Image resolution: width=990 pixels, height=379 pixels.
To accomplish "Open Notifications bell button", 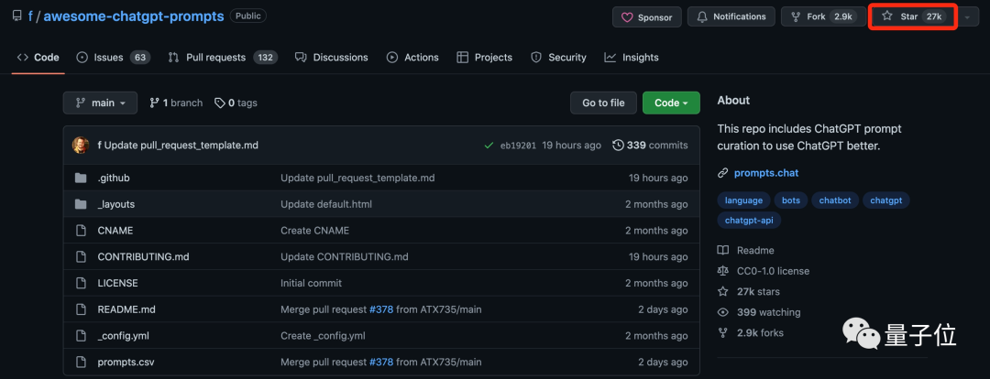I will [731, 16].
